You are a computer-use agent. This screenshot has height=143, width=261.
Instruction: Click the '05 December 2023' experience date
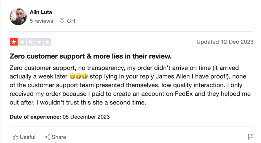point(86,117)
